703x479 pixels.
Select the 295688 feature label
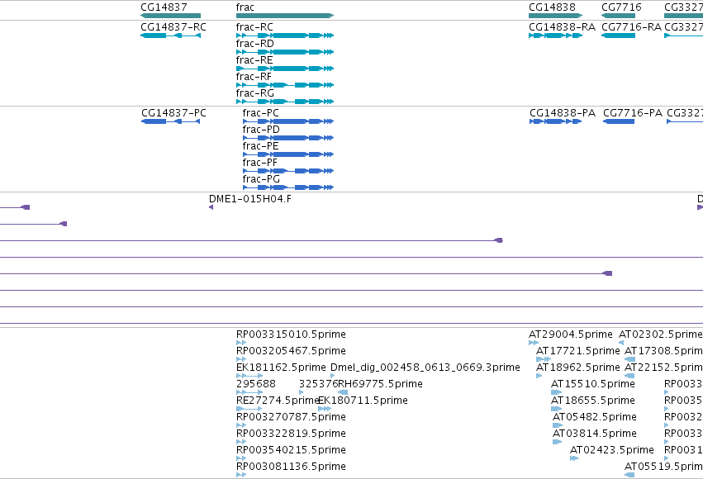pyautogui.click(x=255, y=384)
